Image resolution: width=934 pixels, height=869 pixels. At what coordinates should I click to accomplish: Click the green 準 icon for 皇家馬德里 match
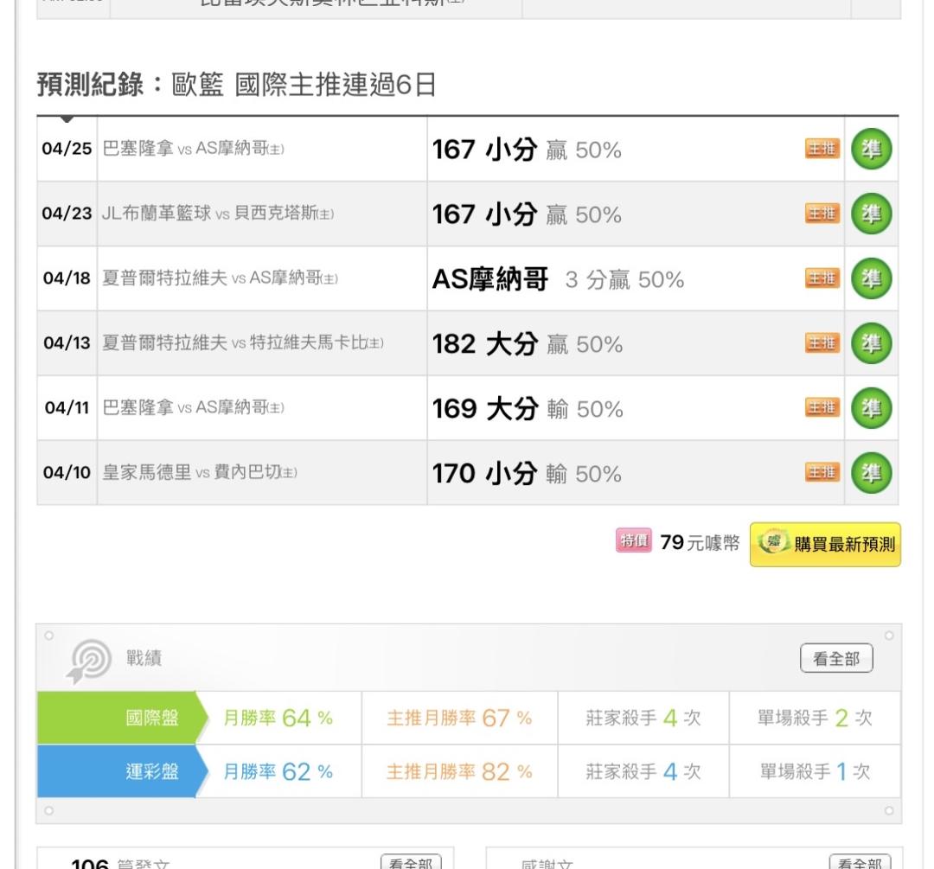tap(872, 472)
